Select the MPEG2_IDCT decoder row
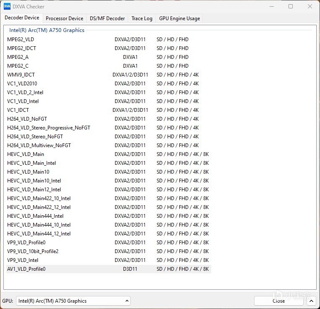This screenshot has height=309, width=320. [109, 48]
